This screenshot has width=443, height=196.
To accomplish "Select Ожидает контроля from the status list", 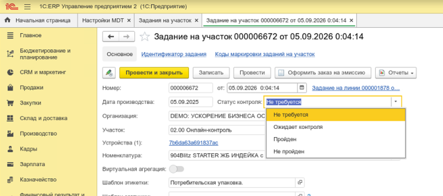I will (298, 127).
